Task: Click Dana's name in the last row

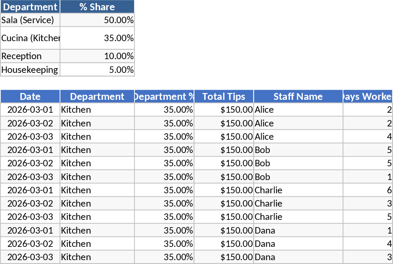Action: click(x=298, y=257)
